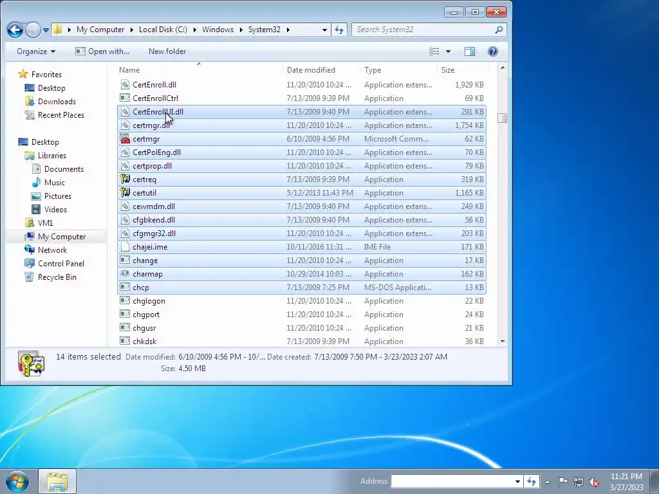This screenshot has width=659, height=494.
Task: Open the taskbar Address dropdown
Action: coord(517,481)
